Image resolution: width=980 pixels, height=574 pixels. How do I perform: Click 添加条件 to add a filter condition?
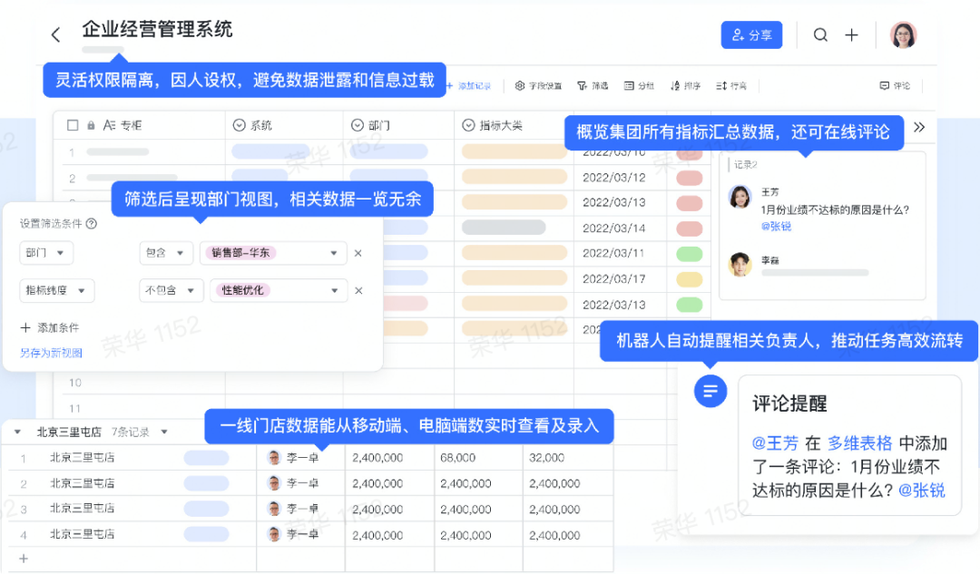tap(50, 327)
